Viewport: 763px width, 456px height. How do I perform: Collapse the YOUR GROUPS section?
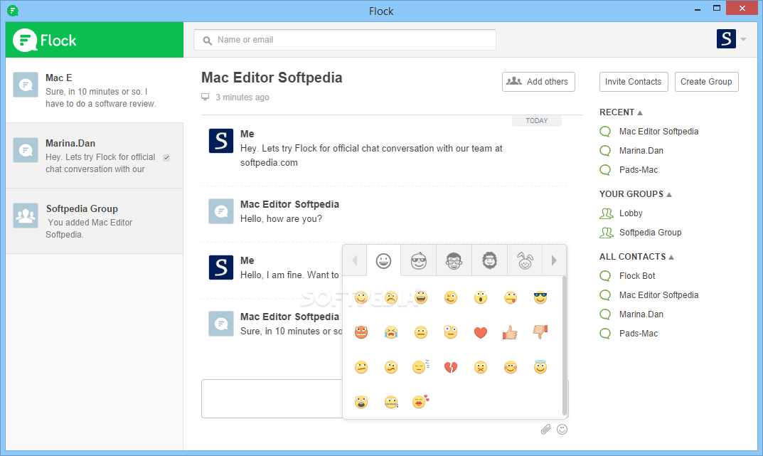pos(669,195)
